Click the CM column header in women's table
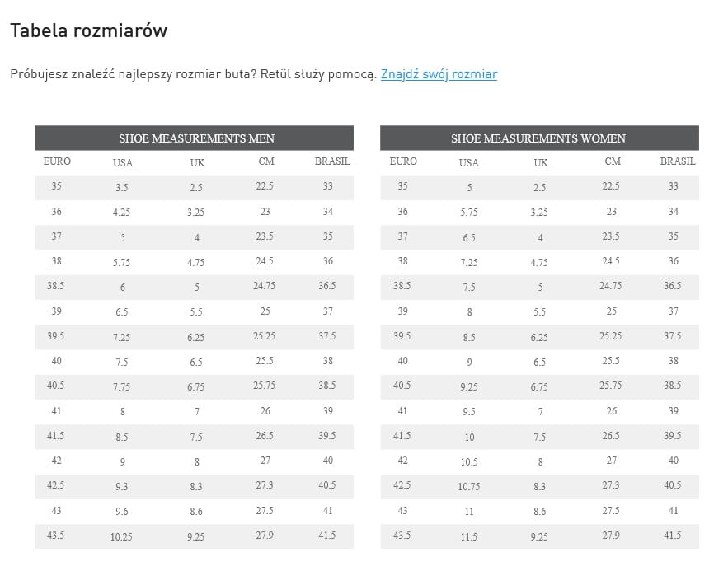Image resolution: width=728 pixels, height=571 pixels. [x=612, y=161]
